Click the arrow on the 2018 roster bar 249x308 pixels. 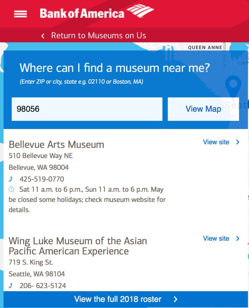click(x=175, y=299)
